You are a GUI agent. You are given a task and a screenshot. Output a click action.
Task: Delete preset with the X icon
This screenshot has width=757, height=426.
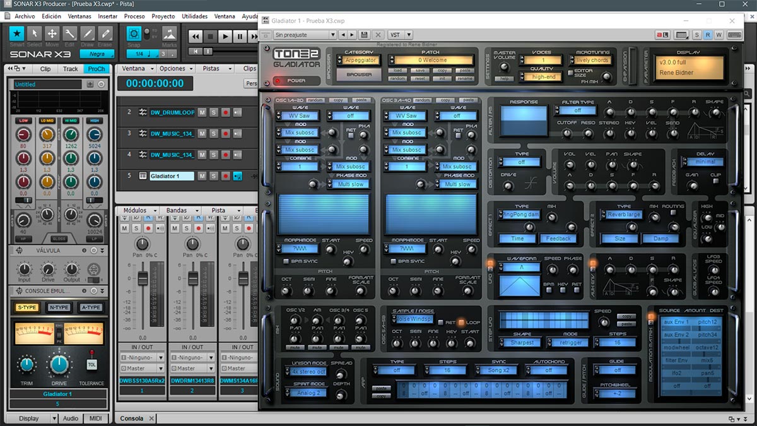pyautogui.click(x=378, y=35)
